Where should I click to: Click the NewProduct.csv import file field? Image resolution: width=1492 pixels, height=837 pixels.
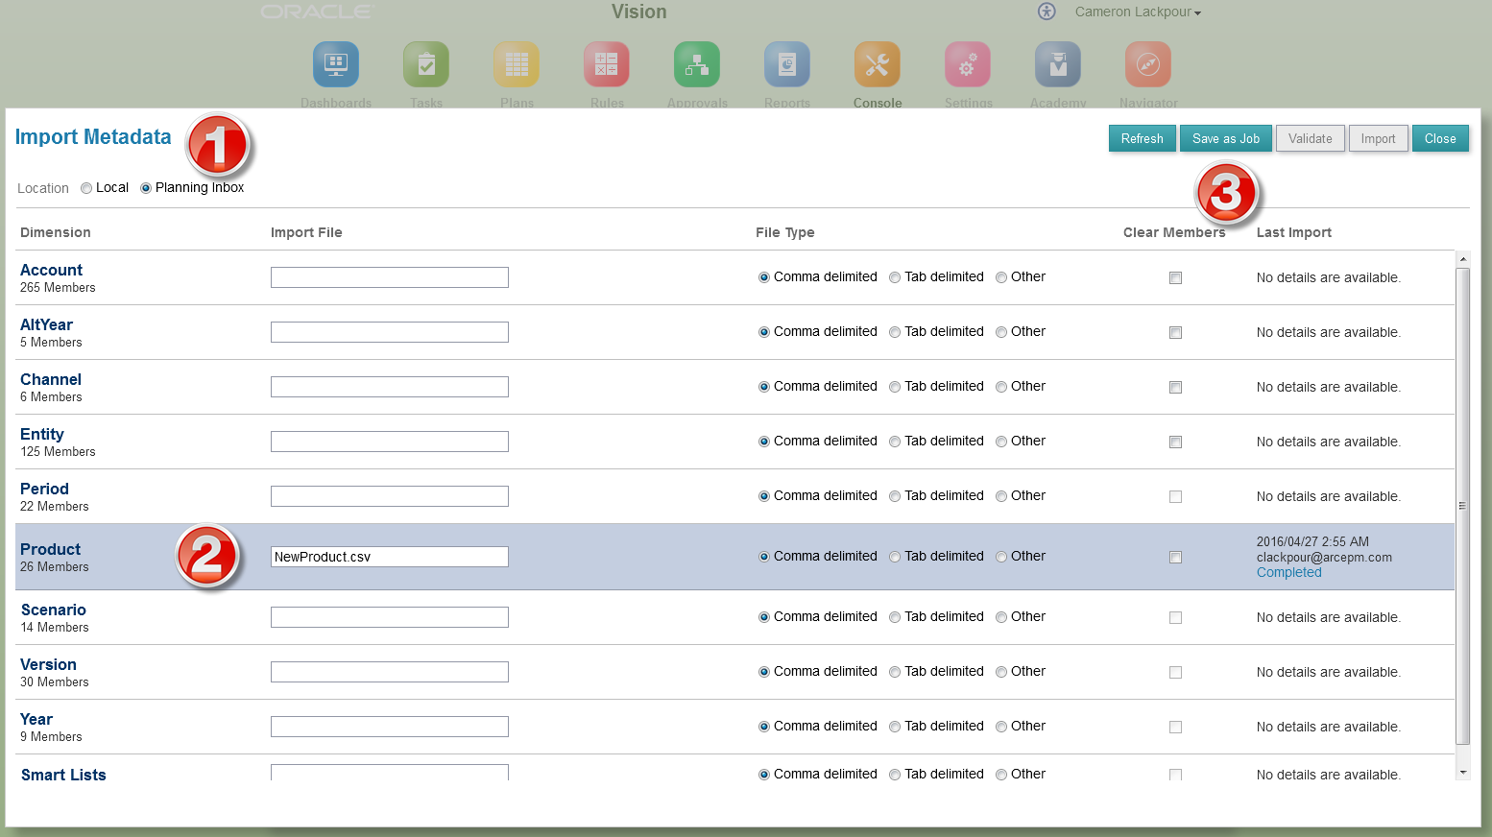pyautogui.click(x=390, y=557)
